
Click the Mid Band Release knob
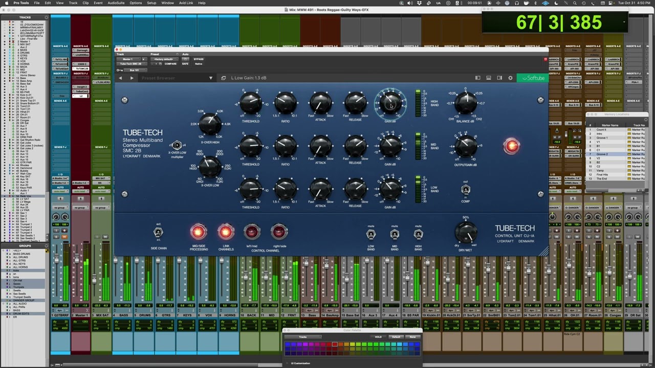pos(355,147)
